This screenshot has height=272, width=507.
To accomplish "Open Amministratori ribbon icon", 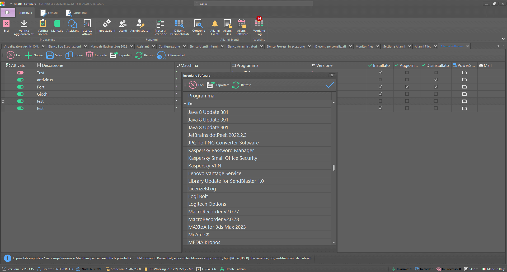I will pos(140,24).
